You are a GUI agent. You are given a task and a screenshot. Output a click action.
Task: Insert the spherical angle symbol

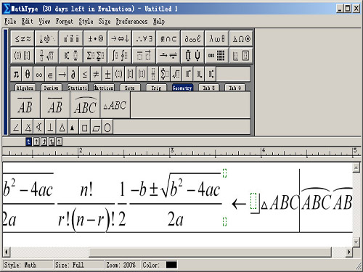39,127
